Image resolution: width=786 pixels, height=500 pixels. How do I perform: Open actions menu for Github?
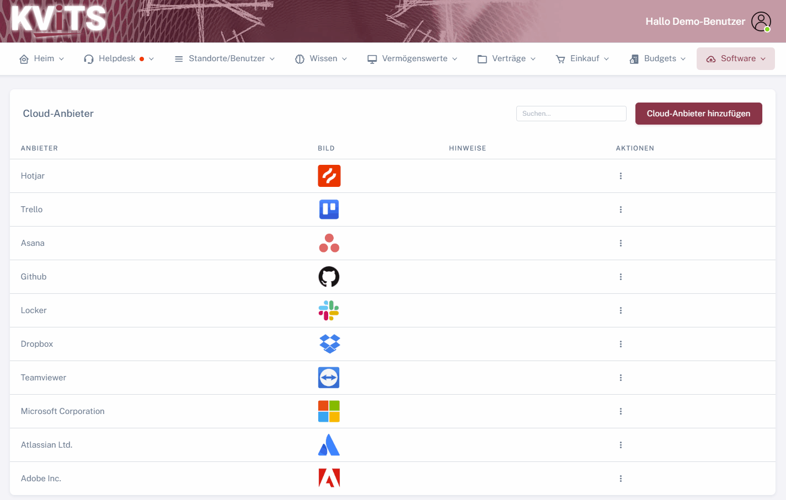(x=621, y=277)
